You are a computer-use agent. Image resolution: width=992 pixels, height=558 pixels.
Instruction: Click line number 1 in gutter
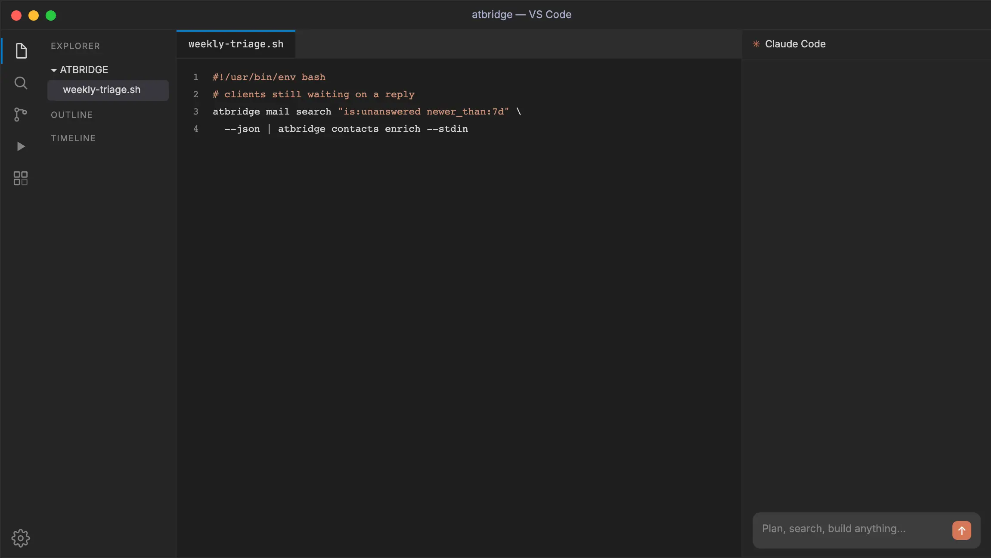pos(196,77)
